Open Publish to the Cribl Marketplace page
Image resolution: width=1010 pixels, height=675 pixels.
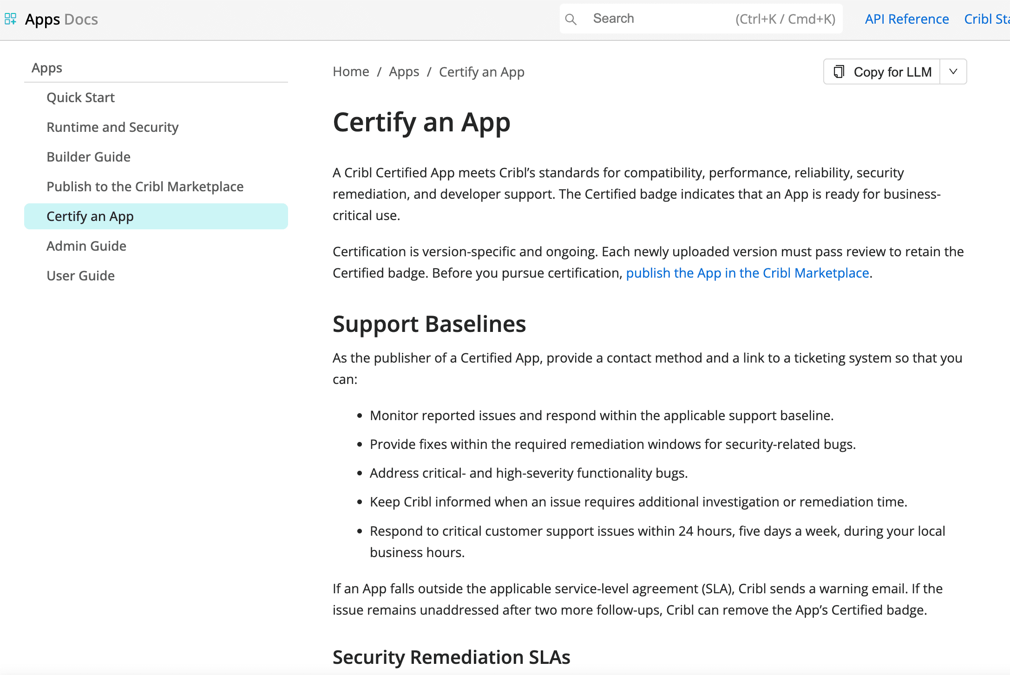(x=145, y=187)
